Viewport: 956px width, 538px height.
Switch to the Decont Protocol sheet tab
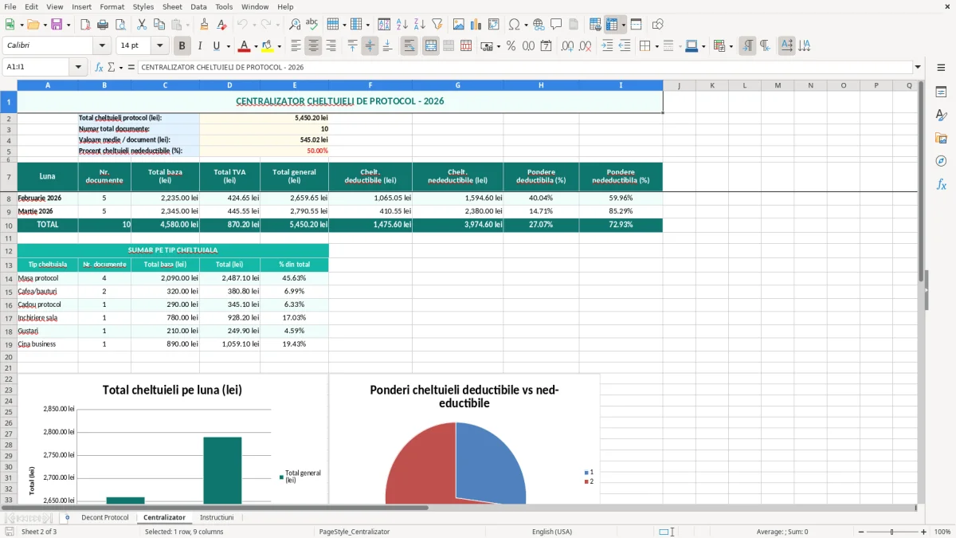pyautogui.click(x=105, y=518)
